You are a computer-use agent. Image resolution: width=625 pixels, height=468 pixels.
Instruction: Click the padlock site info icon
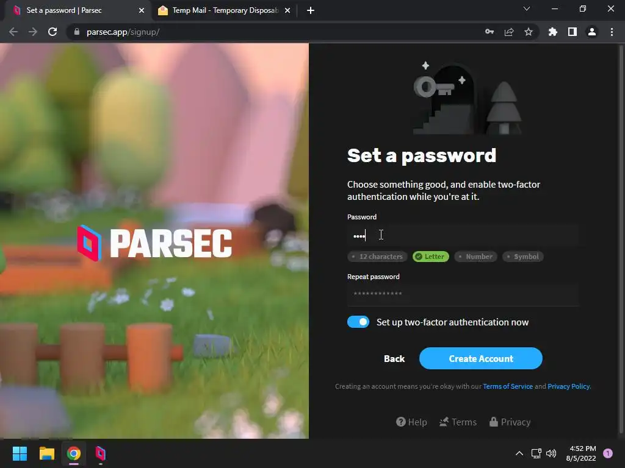77,32
